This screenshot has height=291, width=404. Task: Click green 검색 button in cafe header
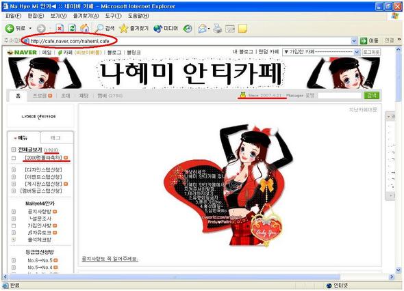[372, 96]
